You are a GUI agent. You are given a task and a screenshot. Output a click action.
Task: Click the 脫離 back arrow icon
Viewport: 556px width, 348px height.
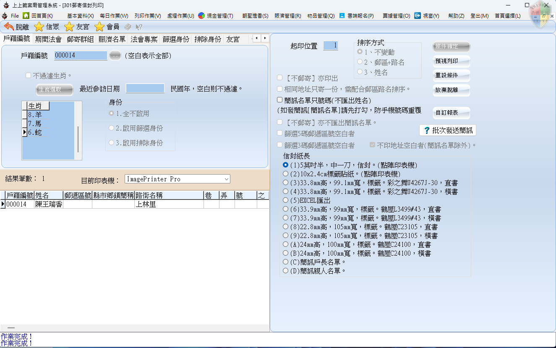point(9,27)
